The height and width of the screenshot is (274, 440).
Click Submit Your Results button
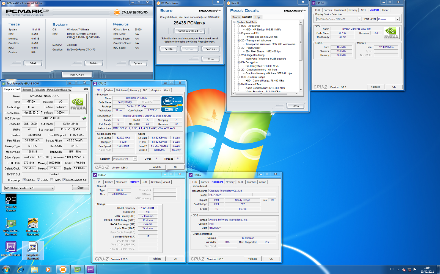[189, 31]
